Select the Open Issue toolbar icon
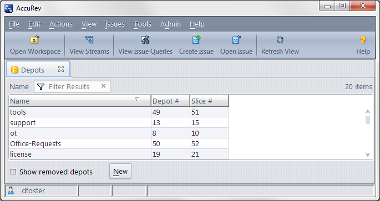 236,40
